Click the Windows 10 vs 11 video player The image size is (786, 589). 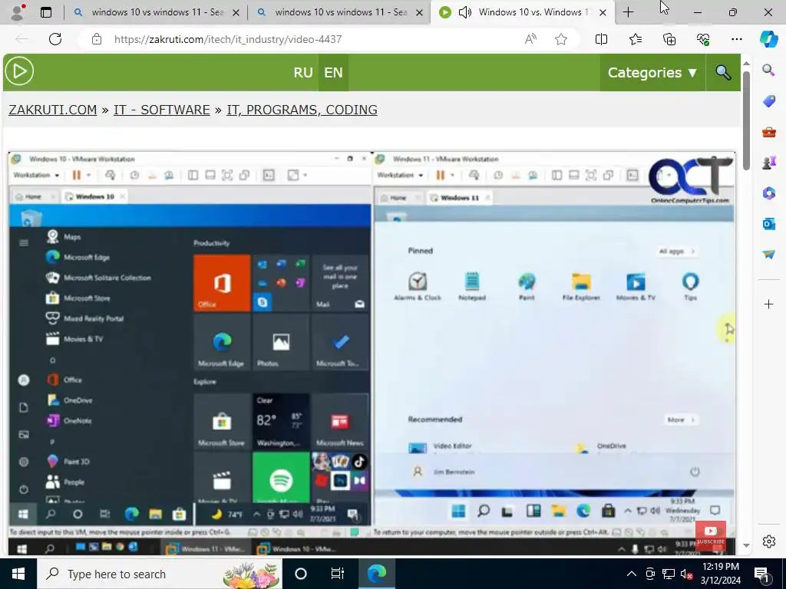[372, 353]
